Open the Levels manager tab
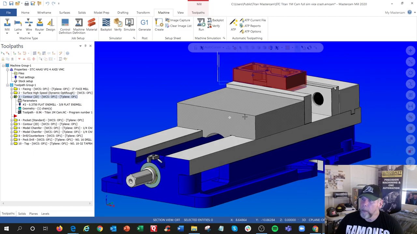This screenshot has height=234, width=417. coord(45,214)
